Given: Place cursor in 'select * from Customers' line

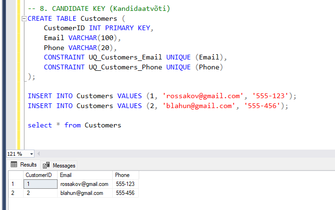Looking at the screenshot, I should 74,125.
